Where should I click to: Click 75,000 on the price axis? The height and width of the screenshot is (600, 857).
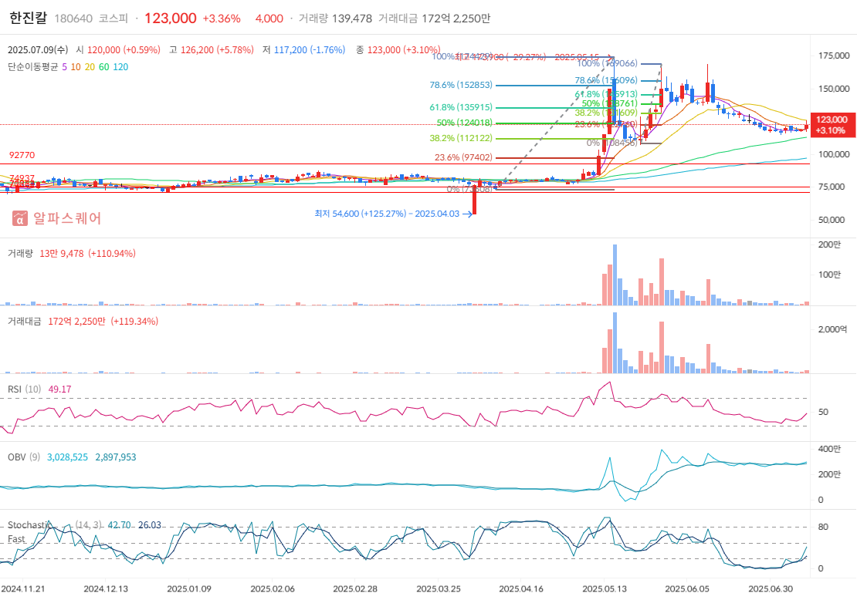[832, 187]
